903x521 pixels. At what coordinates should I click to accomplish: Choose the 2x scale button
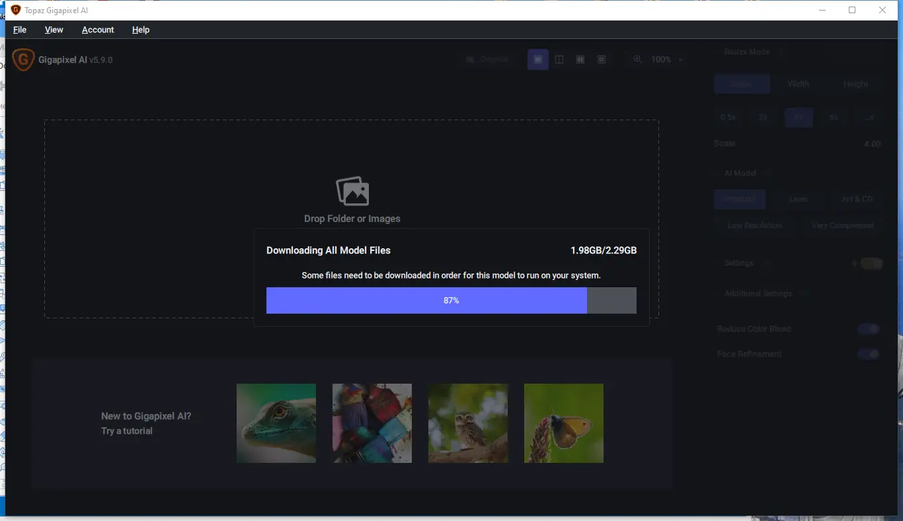(764, 117)
